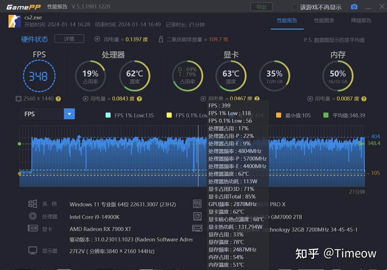Click the 导出 export button

pyautogui.click(x=261, y=7)
